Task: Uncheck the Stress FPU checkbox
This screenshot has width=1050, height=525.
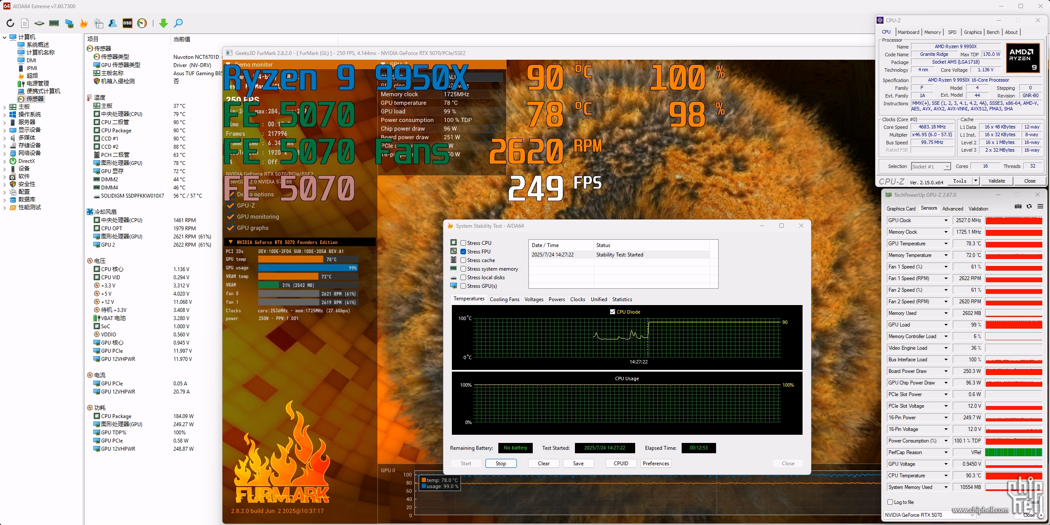Action: pyautogui.click(x=463, y=252)
